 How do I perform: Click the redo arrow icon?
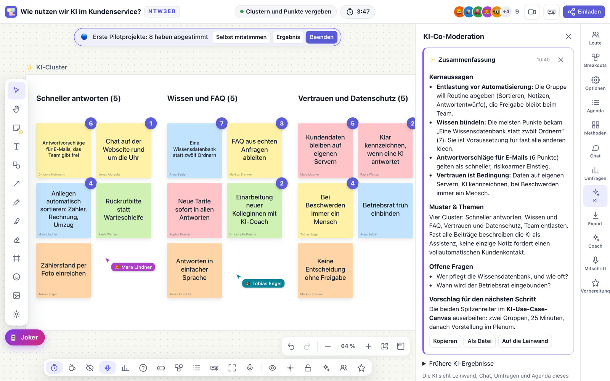coord(307,346)
